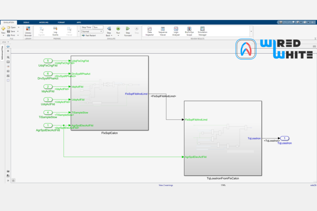Expand the Run options arrow
This screenshot has height=211, width=317.
118,36
